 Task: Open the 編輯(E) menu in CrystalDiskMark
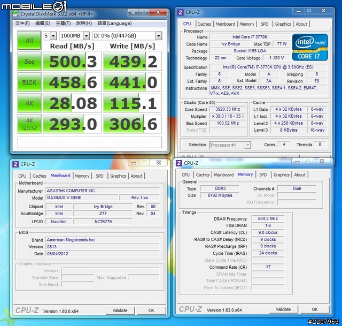(43, 24)
